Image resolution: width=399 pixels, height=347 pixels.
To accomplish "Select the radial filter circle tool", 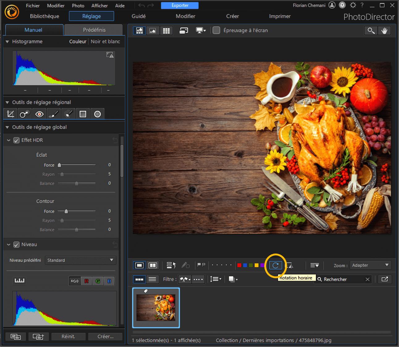I will (97, 114).
